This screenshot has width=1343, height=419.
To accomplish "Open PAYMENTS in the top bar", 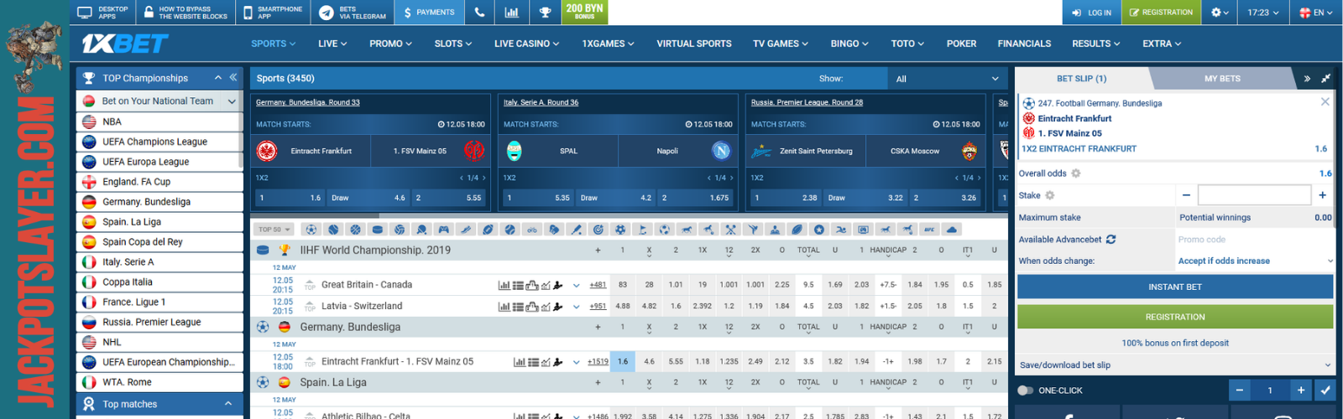I will tap(429, 13).
